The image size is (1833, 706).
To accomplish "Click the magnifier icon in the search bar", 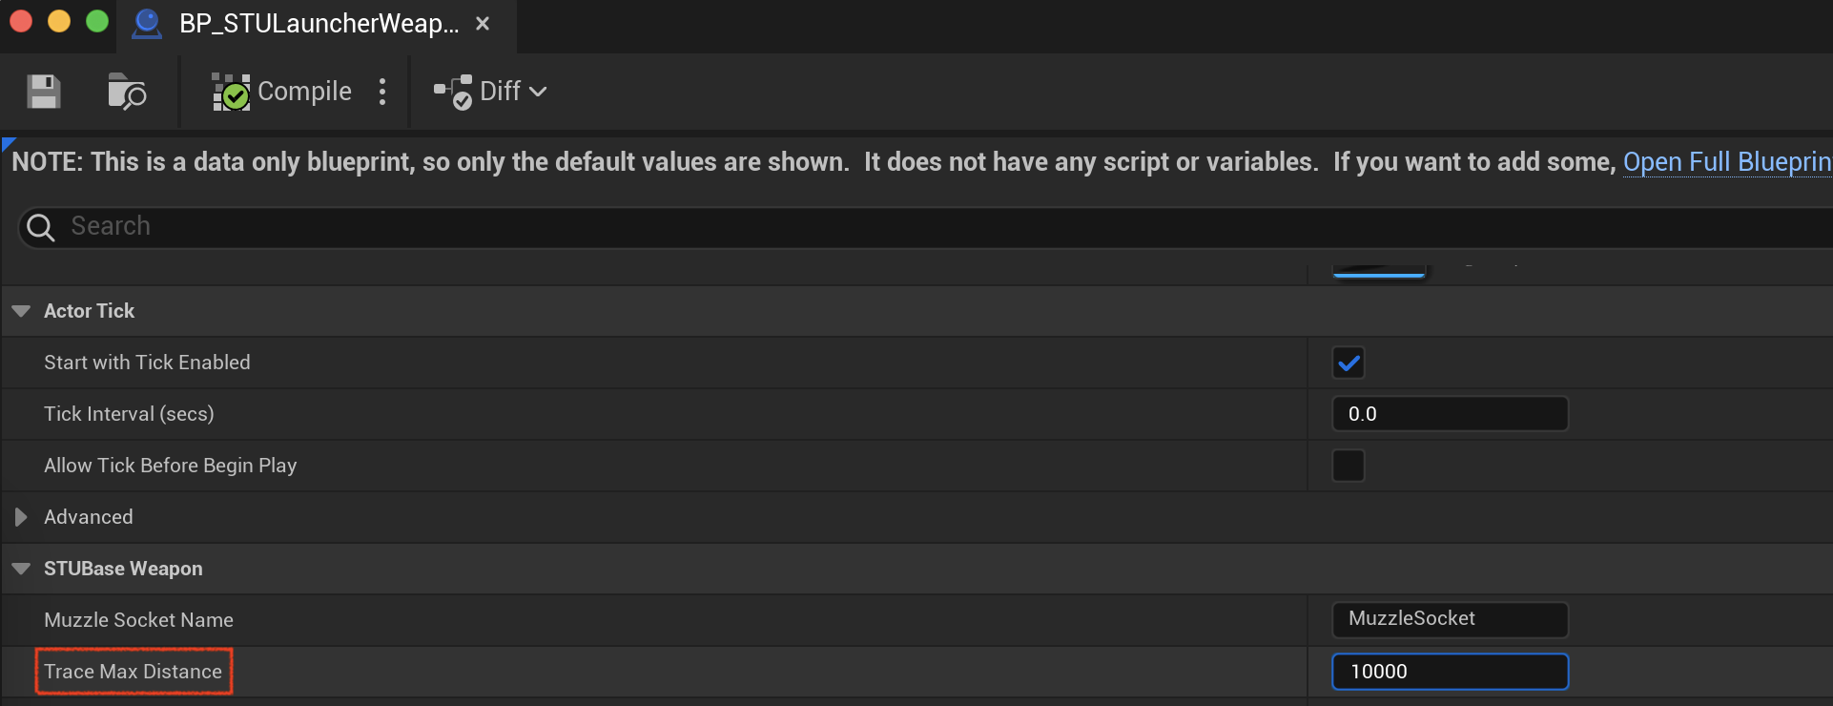I will tap(41, 227).
